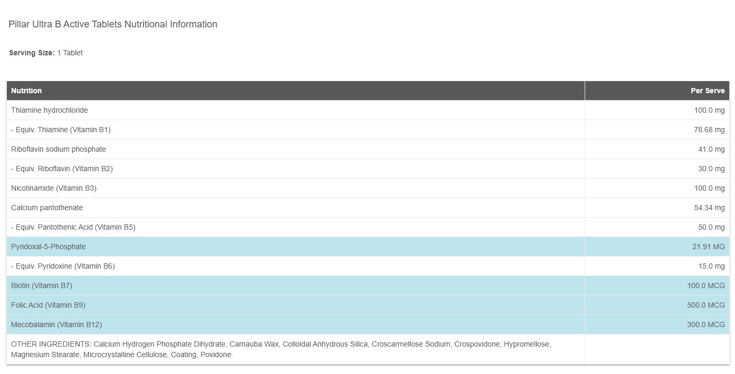The image size is (735, 374).
Task: Select the 'Folic Acid (Vitamin B9)' row label
Action: click(x=48, y=305)
